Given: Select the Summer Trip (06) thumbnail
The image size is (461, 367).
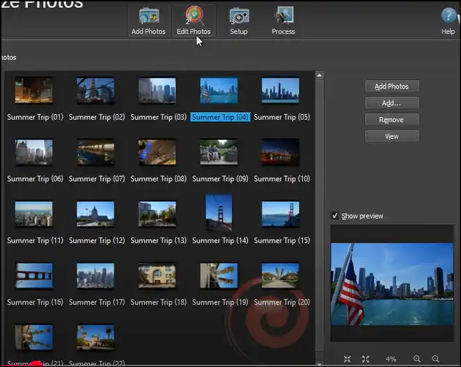Looking at the screenshot, I should pyautogui.click(x=34, y=152).
